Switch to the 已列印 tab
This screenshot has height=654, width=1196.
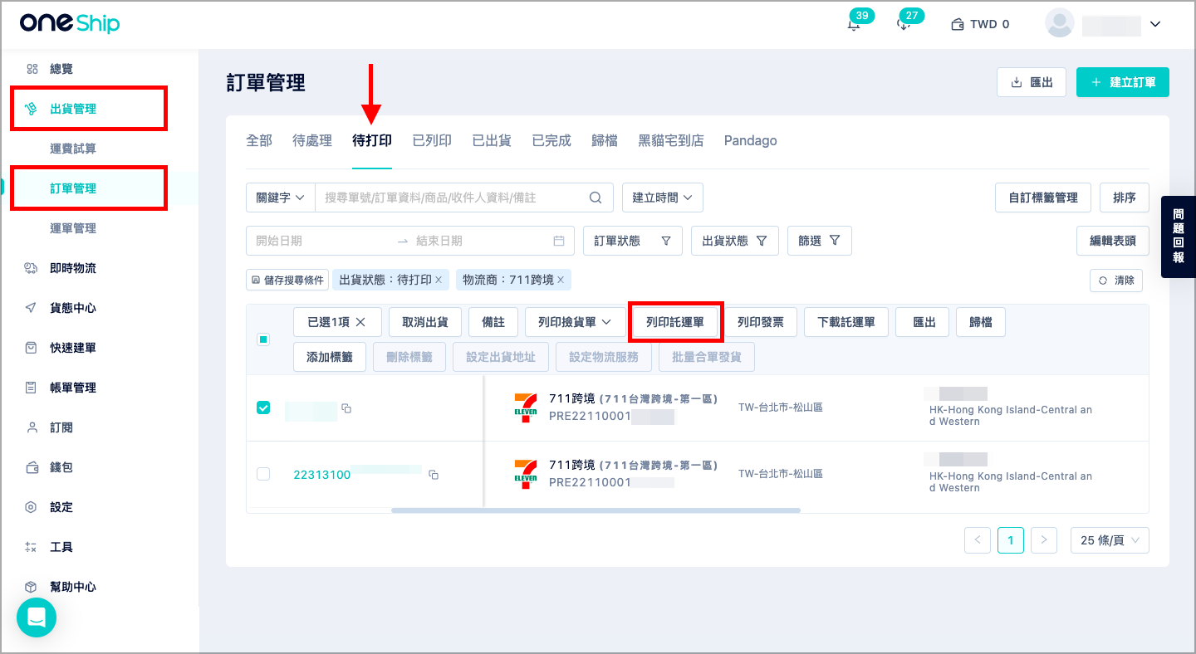point(432,140)
